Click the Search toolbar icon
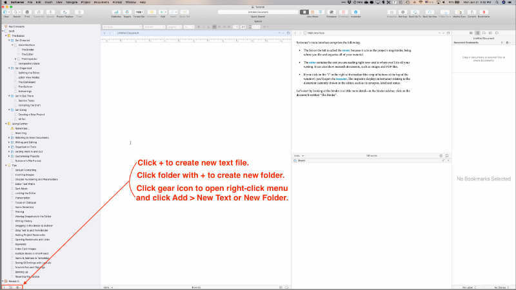The width and height of the screenshot is (516, 290). click(17, 13)
